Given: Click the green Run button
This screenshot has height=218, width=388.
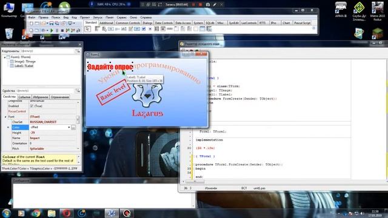Looking at the screenshot, I should point(52,30).
